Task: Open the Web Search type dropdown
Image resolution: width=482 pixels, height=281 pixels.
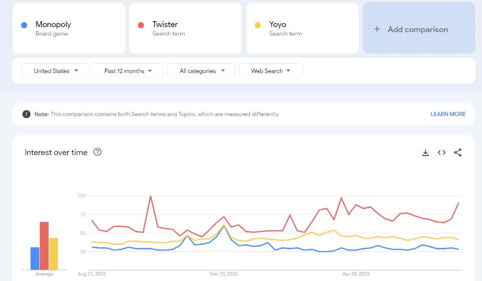Action: (271, 71)
